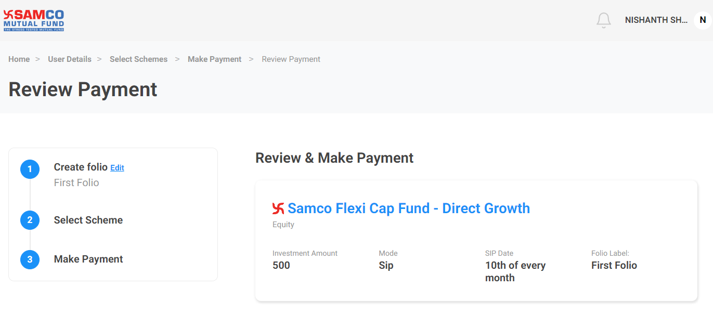Viewport: 713px width, 314px height.
Task: Click the First Folio label under Create folio
Action: pos(76,182)
